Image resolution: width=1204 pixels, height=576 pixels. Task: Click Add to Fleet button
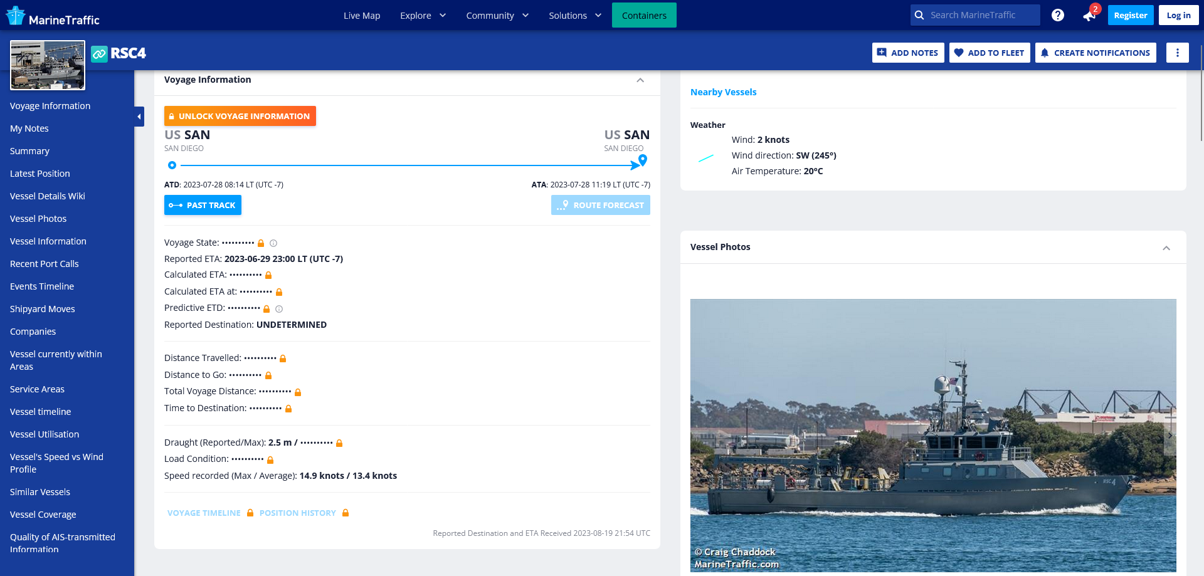990,53
